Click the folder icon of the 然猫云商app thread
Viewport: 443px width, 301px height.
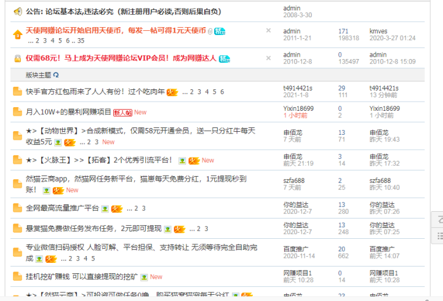point(17,184)
